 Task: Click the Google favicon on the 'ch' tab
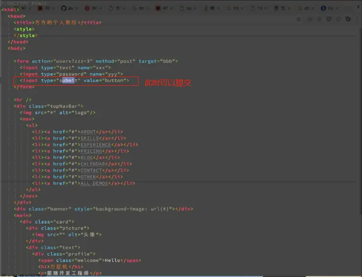[x=299, y=8]
